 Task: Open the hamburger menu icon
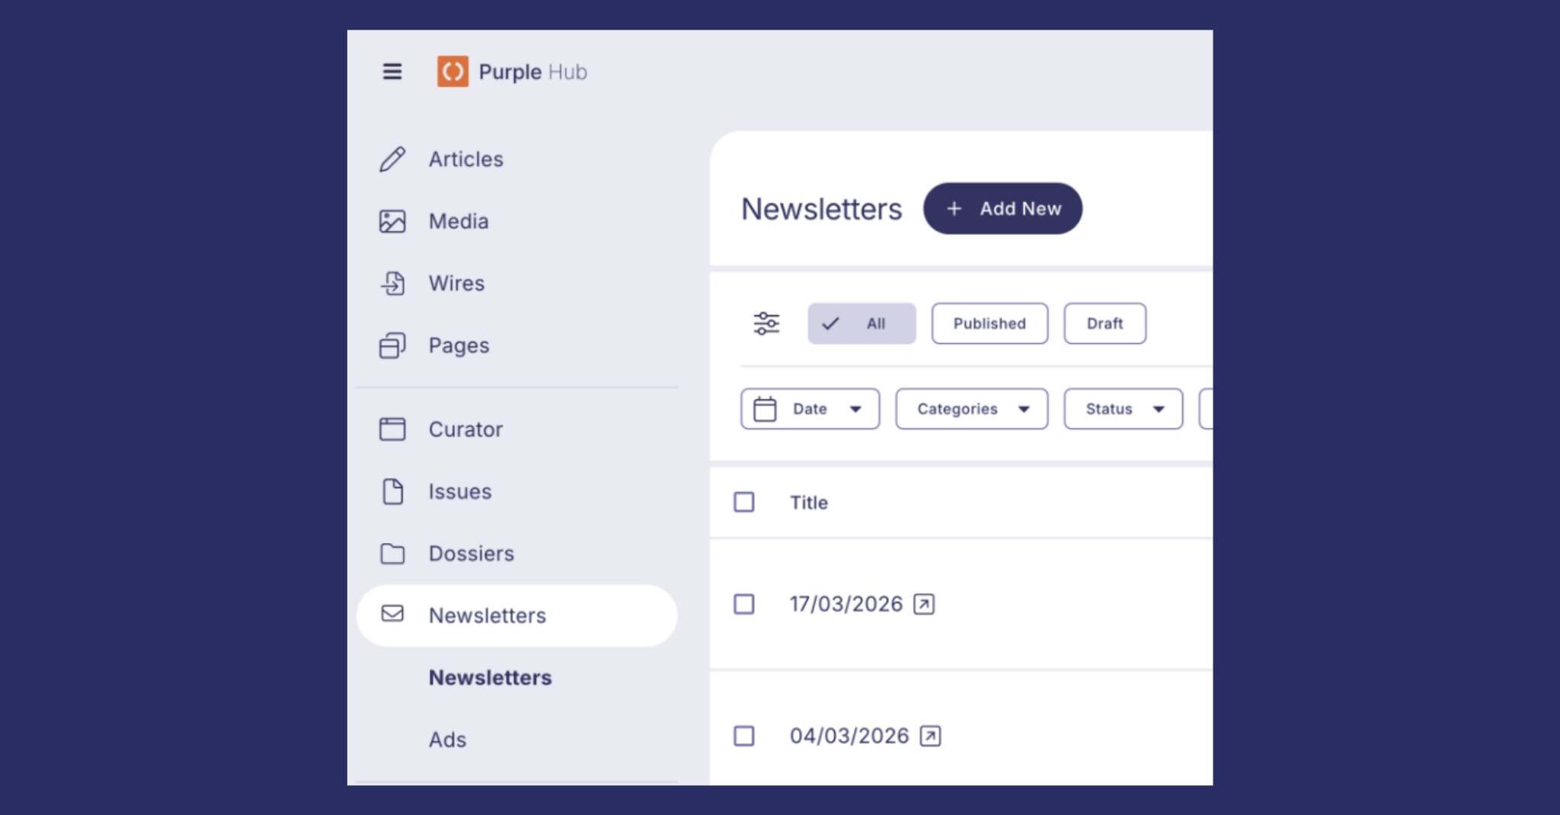392,72
